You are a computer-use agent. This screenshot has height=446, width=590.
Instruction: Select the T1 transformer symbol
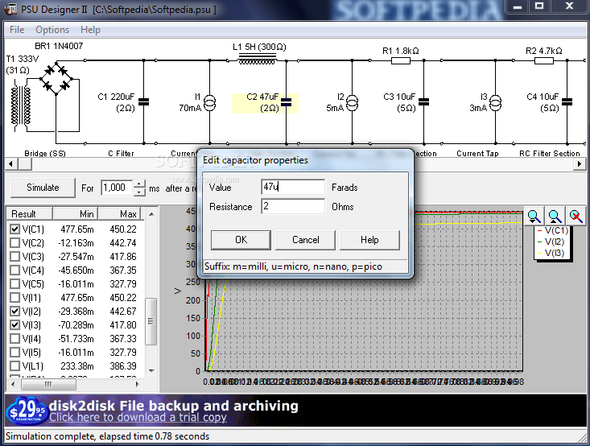tap(22, 105)
